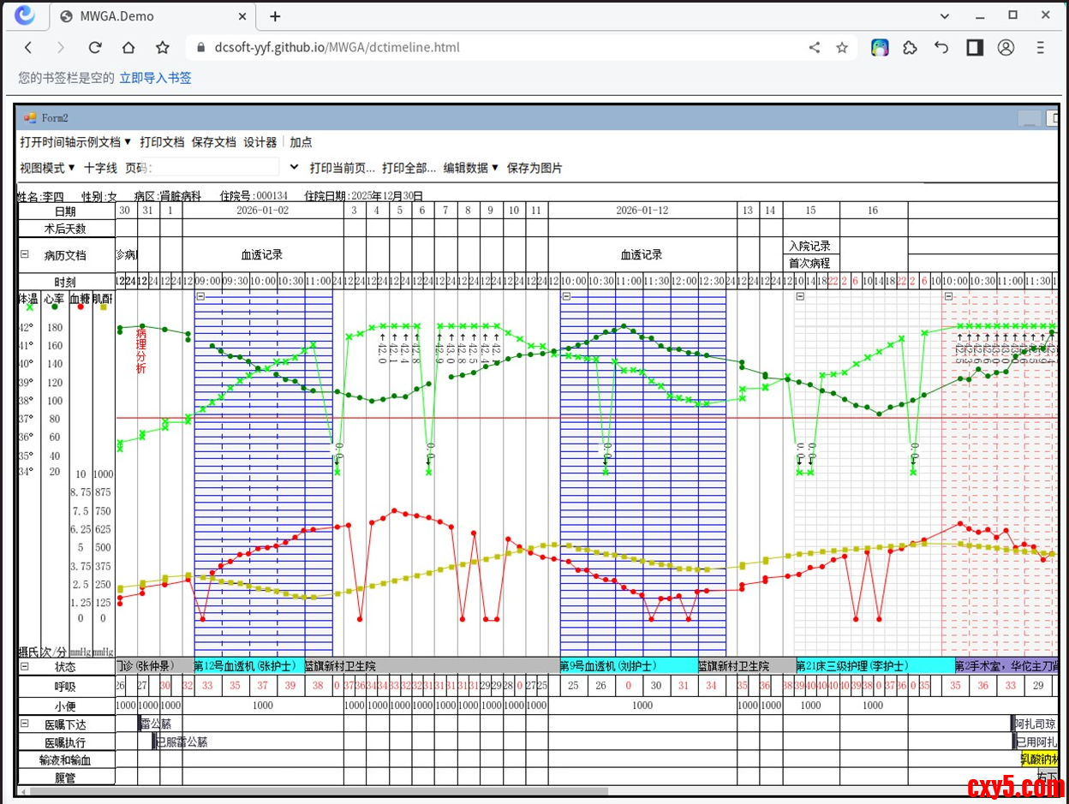This screenshot has width=1069, height=804.
Task: Collapse the 状态 row group
Action: (x=25, y=666)
